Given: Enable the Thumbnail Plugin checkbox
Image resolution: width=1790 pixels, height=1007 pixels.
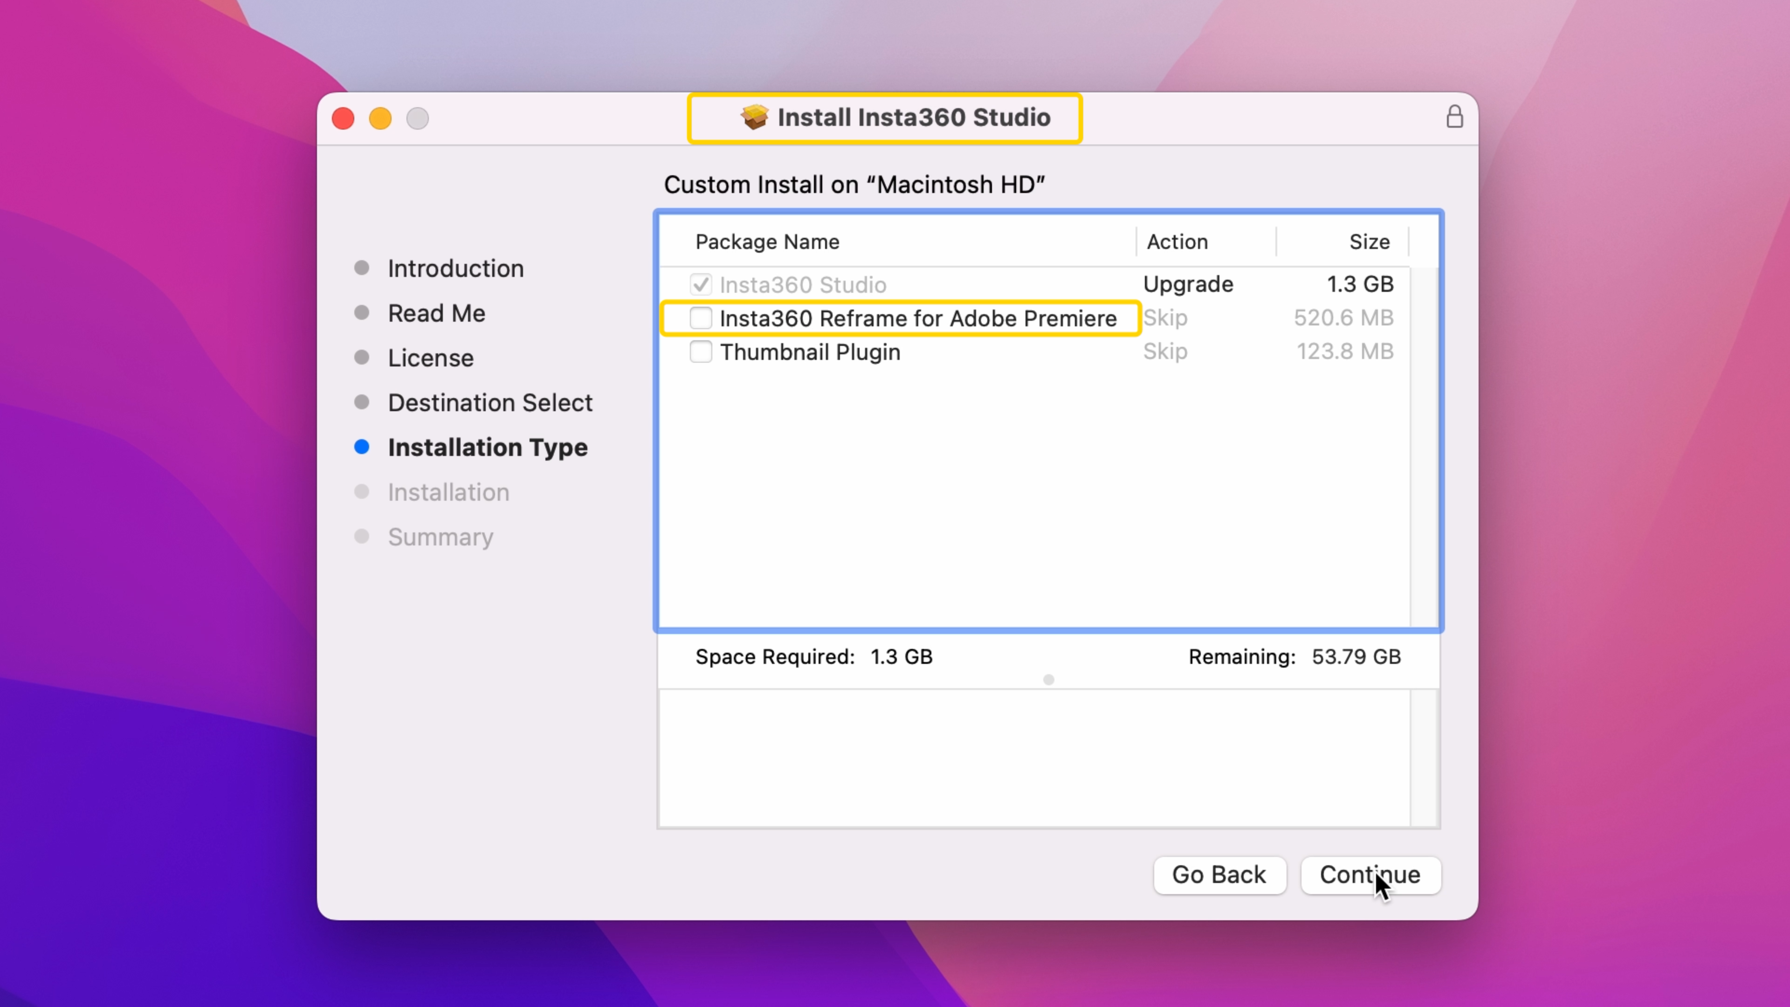Looking at the screenshot, I should tap(701, 352).
